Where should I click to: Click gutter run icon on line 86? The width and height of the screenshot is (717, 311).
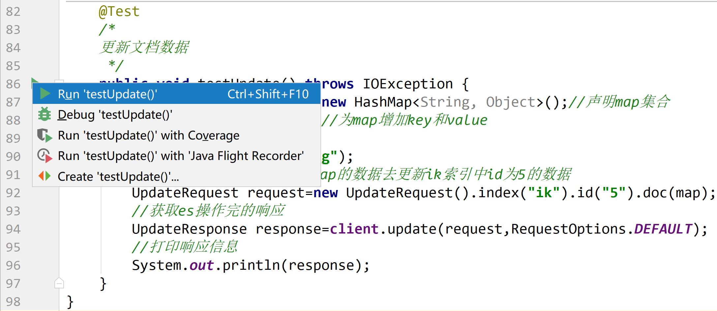tap(34, 81)
